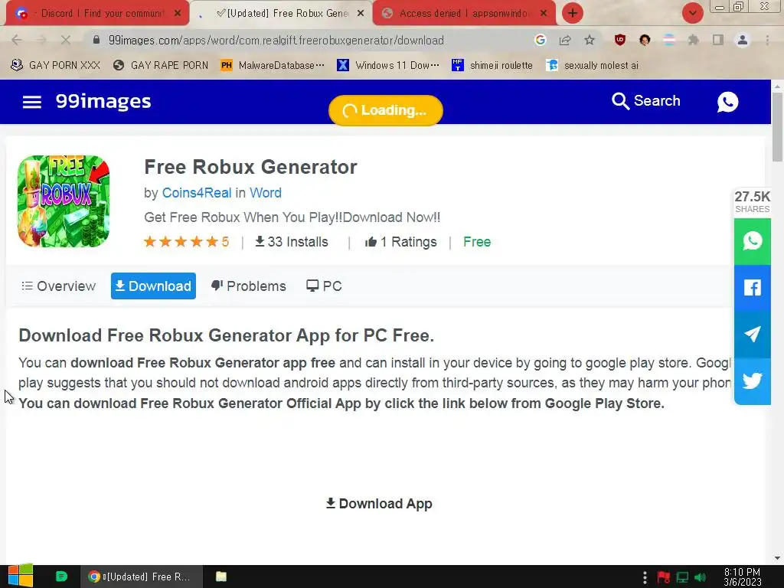784x588 pixels.
Task: Click the browser back arrow
Action: (x=17, y=40)
